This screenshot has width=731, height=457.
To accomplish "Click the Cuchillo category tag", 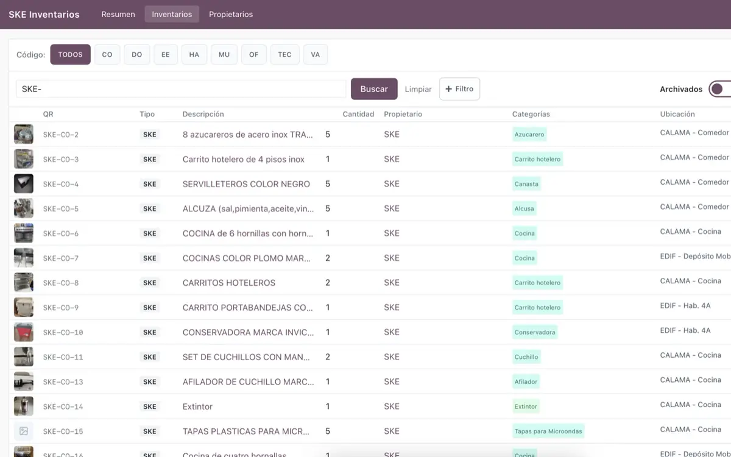I will click(526, 357).
